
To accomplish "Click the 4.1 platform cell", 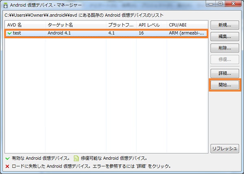I will point(111,33).
